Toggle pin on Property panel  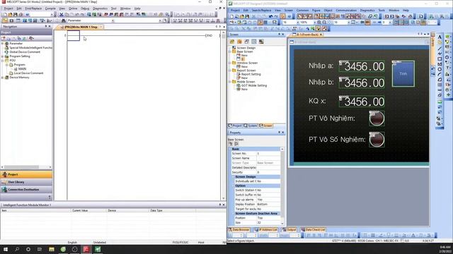(279, 133)
